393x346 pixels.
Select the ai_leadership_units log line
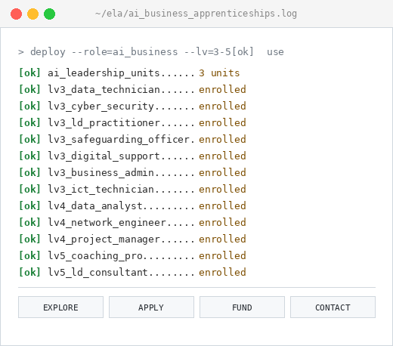(129, 73)
